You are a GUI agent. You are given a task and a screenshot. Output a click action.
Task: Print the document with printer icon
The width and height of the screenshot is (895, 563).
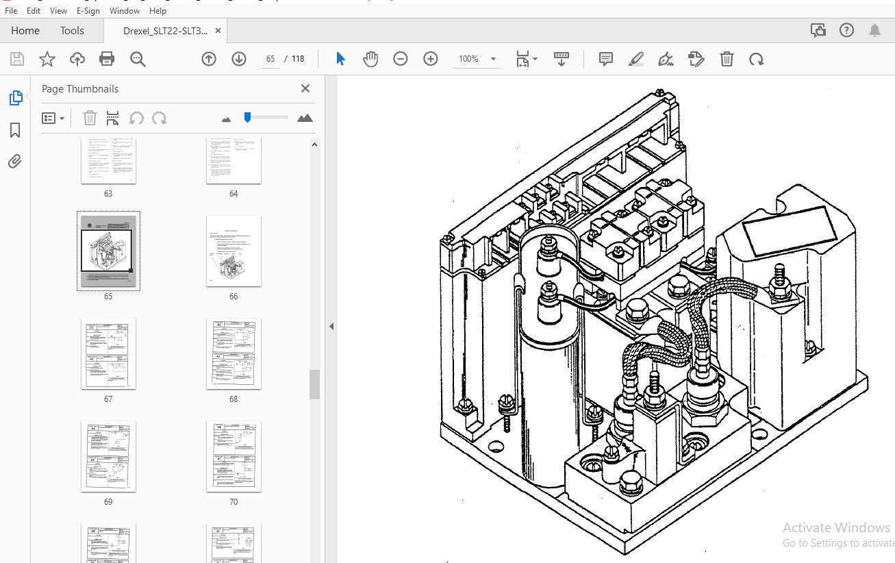pos(107,59)
